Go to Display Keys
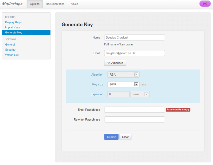Screen dimensions: 213x165 click(x=13, y=22)
